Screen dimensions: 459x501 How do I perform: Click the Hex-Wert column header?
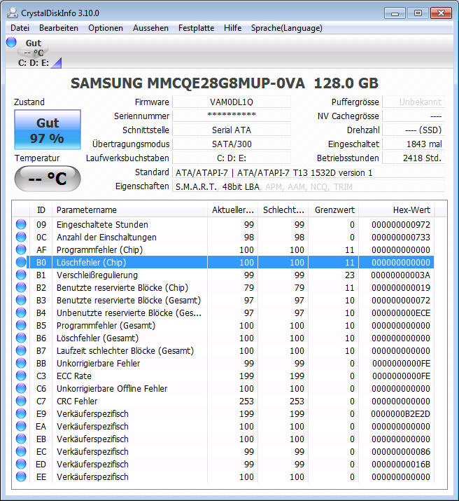tap(397, 210)
